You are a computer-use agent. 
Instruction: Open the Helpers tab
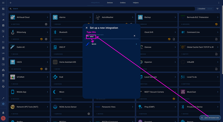(136, 3)
